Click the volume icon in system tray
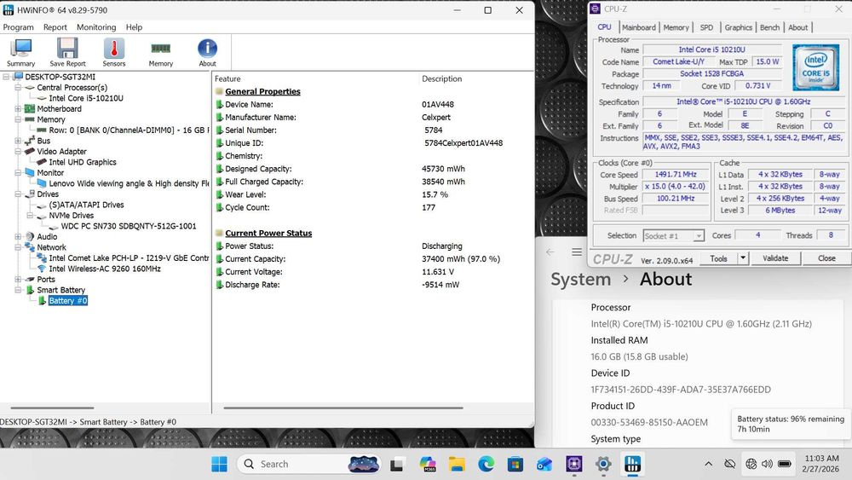 767,465
